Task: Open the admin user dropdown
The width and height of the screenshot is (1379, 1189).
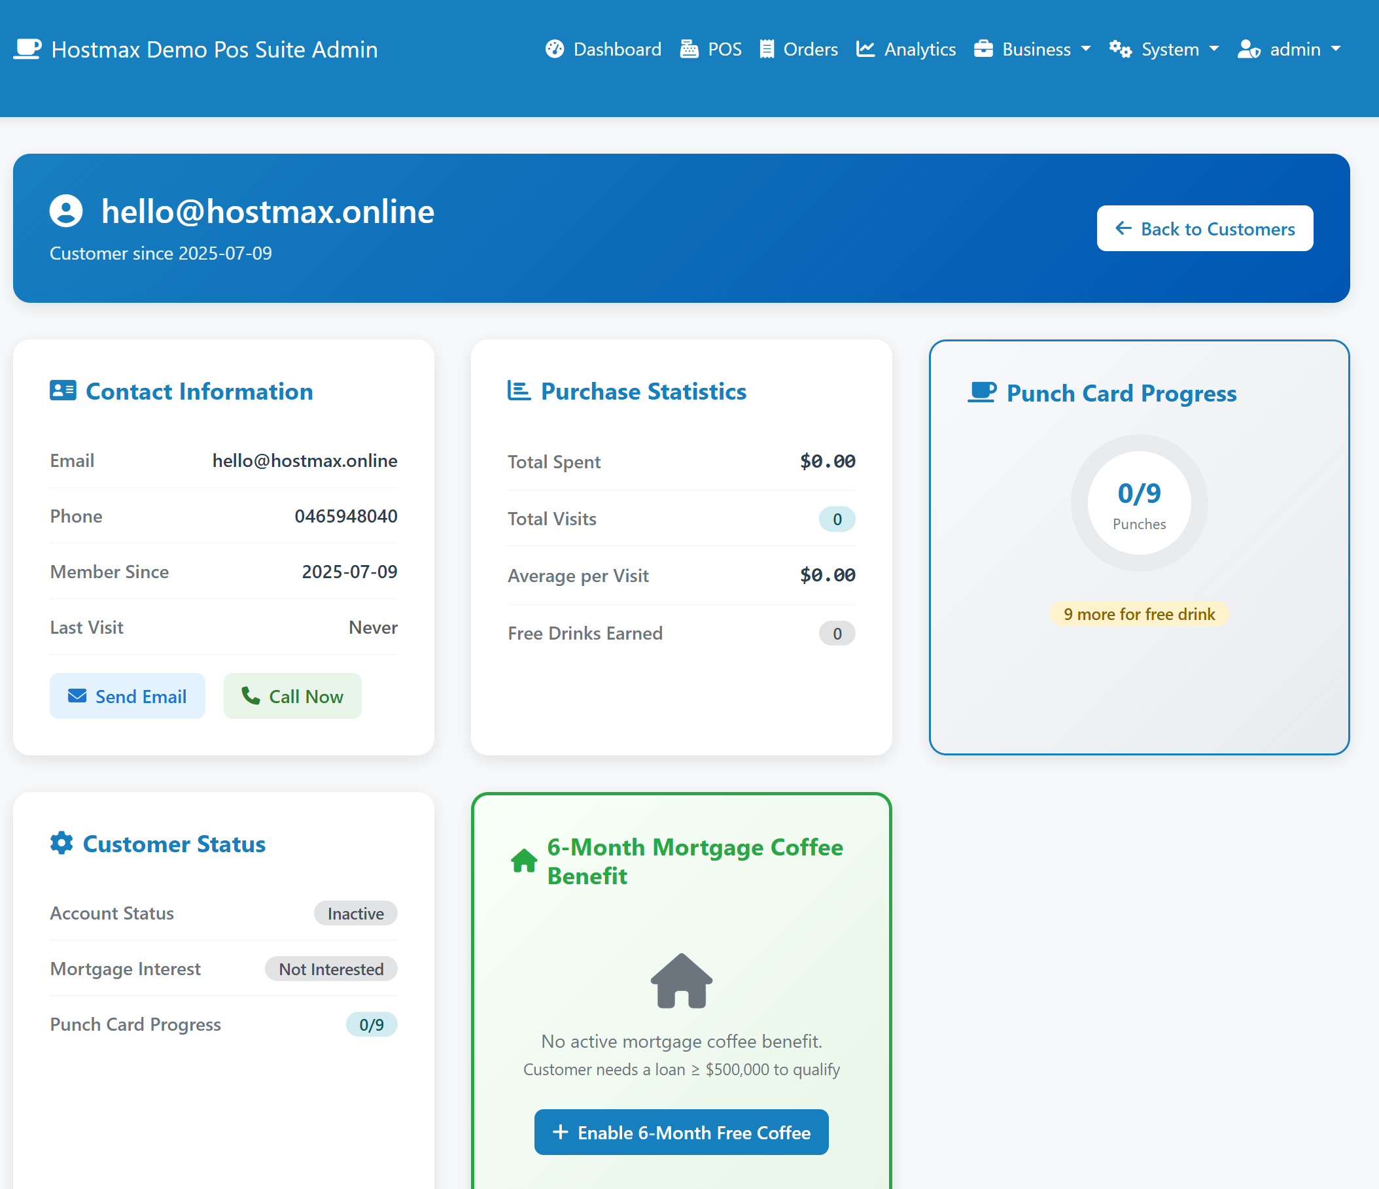Action: (1289, 49)
